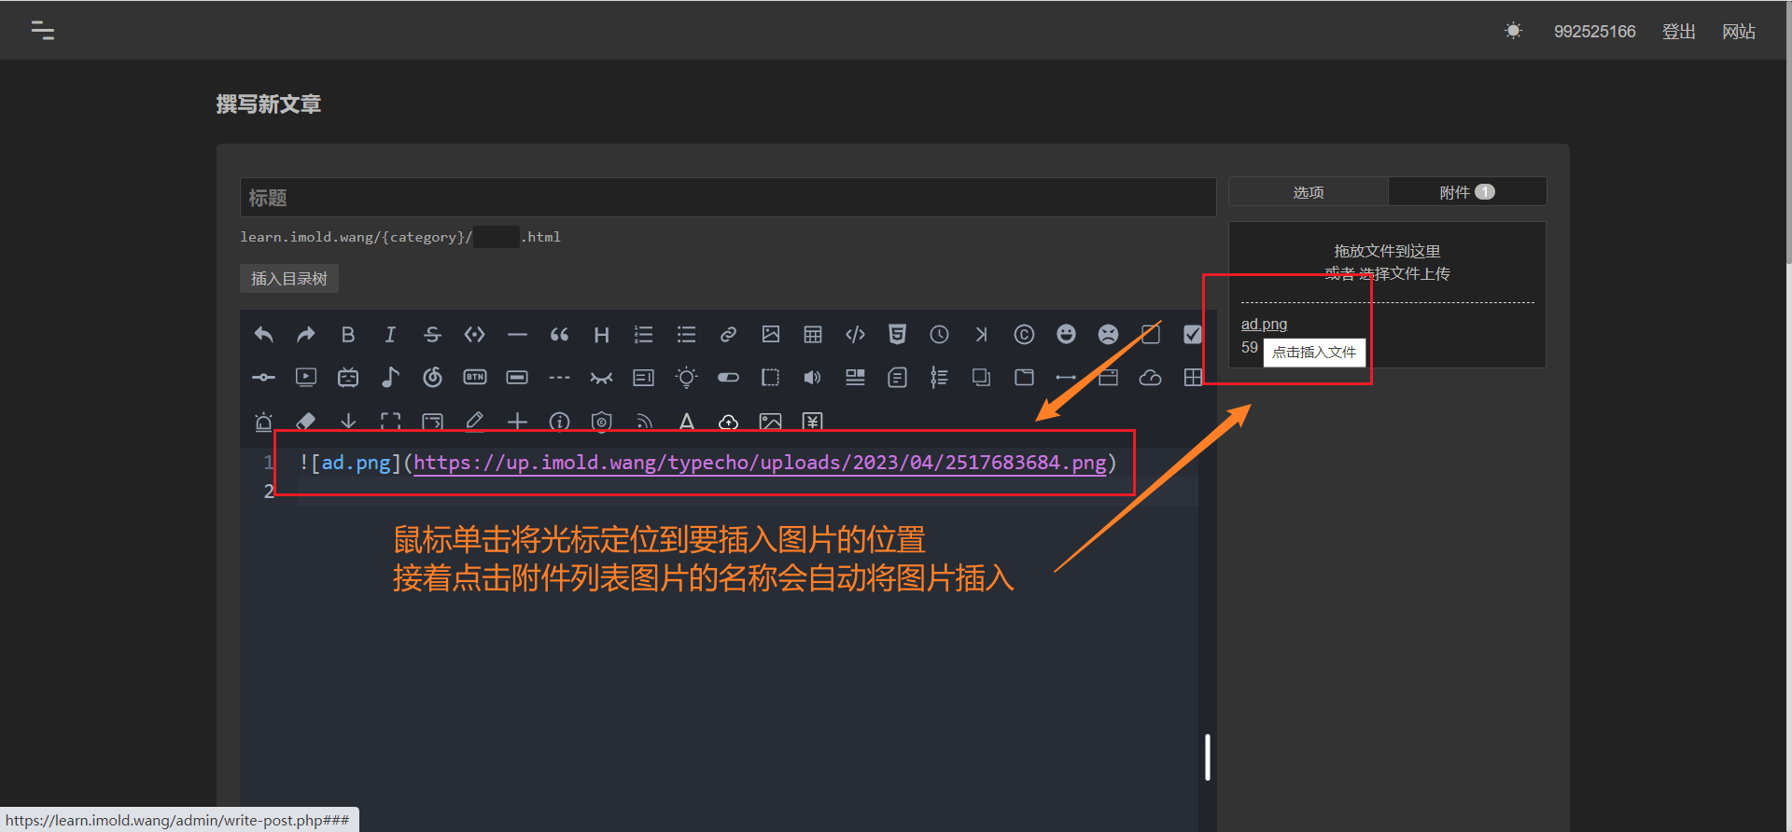Image resolution: width=1792 pixels, height=832 pixels.
Task: Insert video player with play screen icon
Action: pyautogui.click(x=305, y=377)
